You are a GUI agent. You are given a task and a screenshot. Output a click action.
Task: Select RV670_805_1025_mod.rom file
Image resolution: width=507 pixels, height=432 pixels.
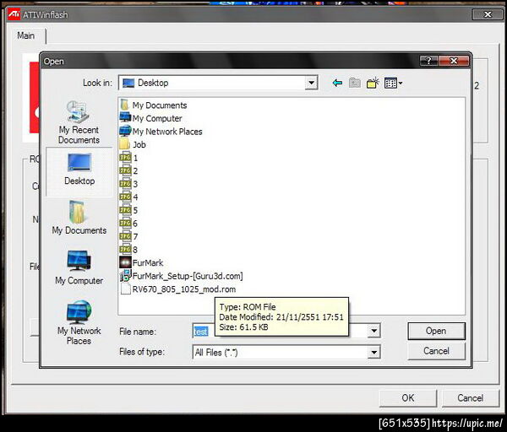177,289
